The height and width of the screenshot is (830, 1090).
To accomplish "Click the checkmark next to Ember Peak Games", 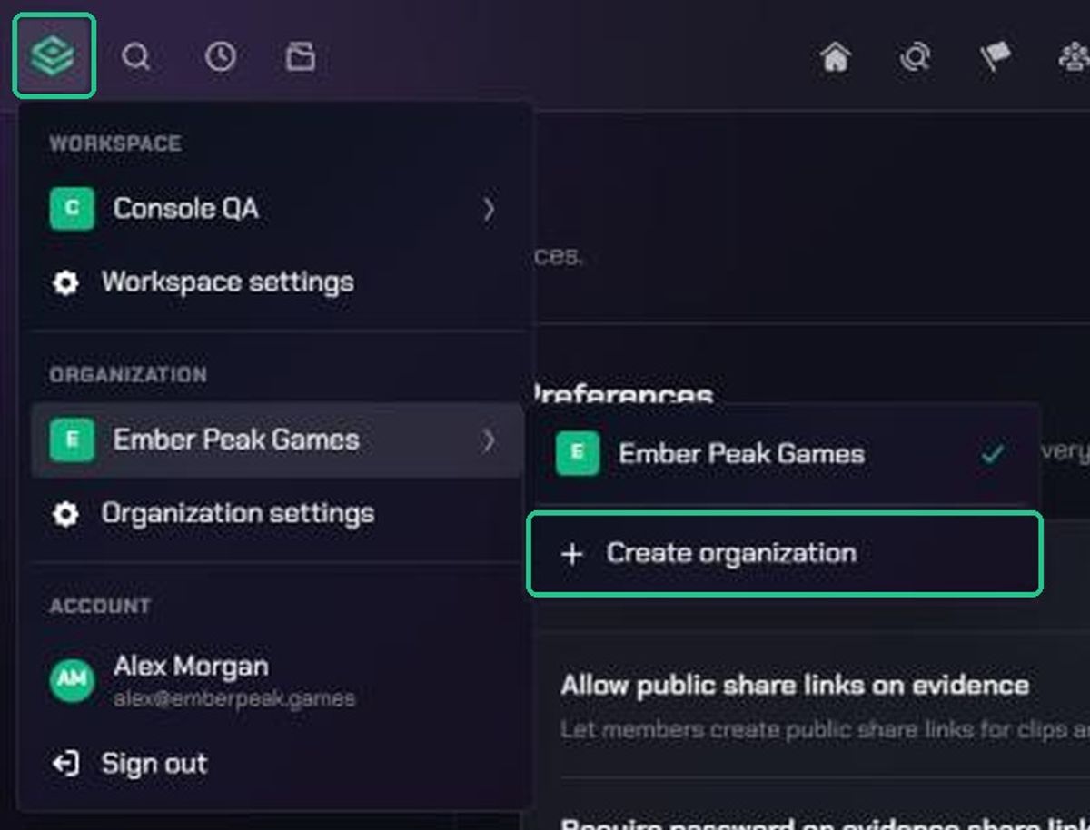I will [x=993, y=453].
